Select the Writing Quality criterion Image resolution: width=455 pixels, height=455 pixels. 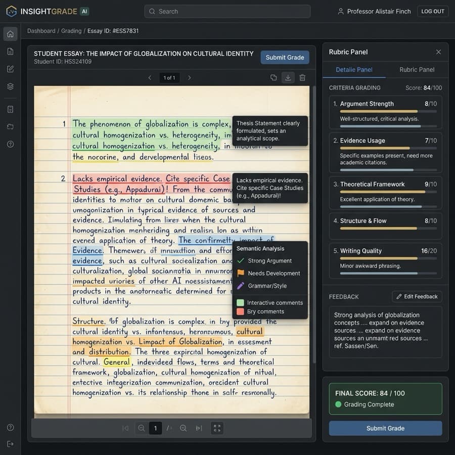tap(385, 260)
